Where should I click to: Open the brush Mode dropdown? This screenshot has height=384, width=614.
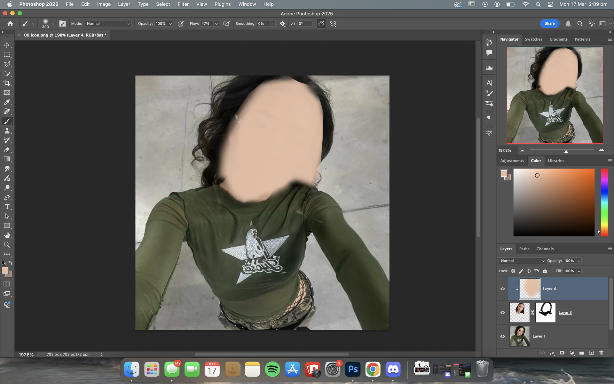(x=108, y=24)
